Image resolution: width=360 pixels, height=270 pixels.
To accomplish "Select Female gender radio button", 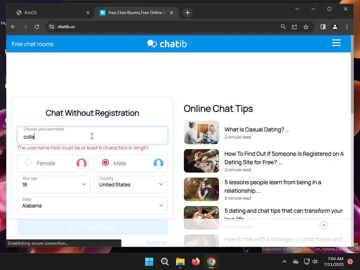I will pos(28,162).
